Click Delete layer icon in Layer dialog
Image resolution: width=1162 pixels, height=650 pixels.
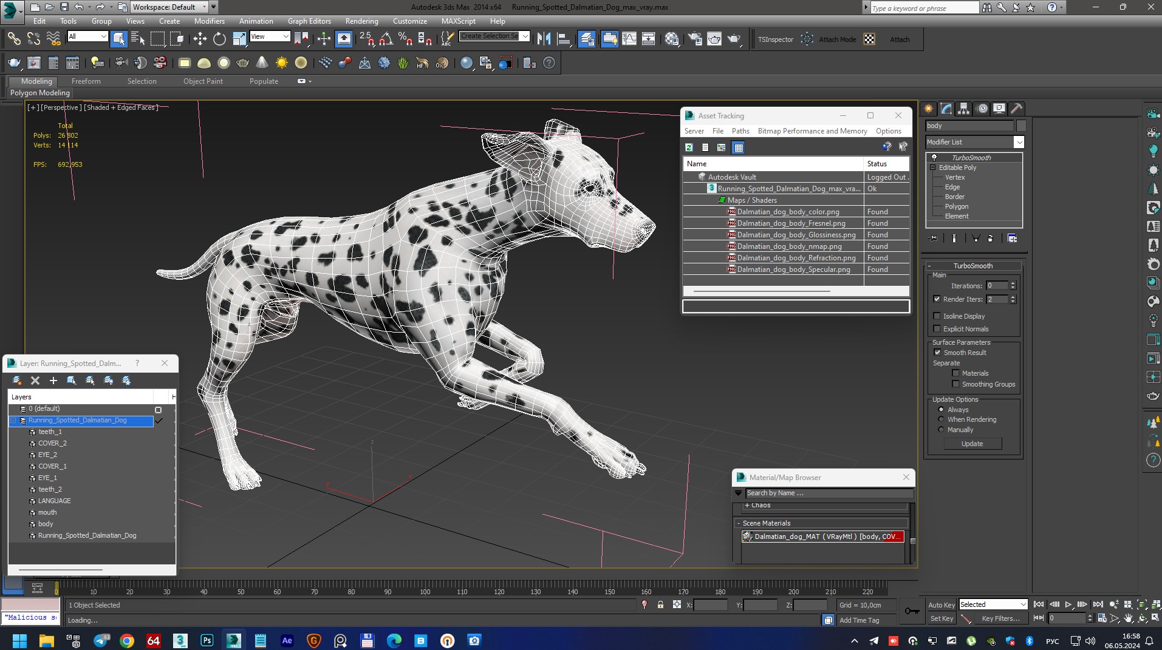[x=35, y=381]
